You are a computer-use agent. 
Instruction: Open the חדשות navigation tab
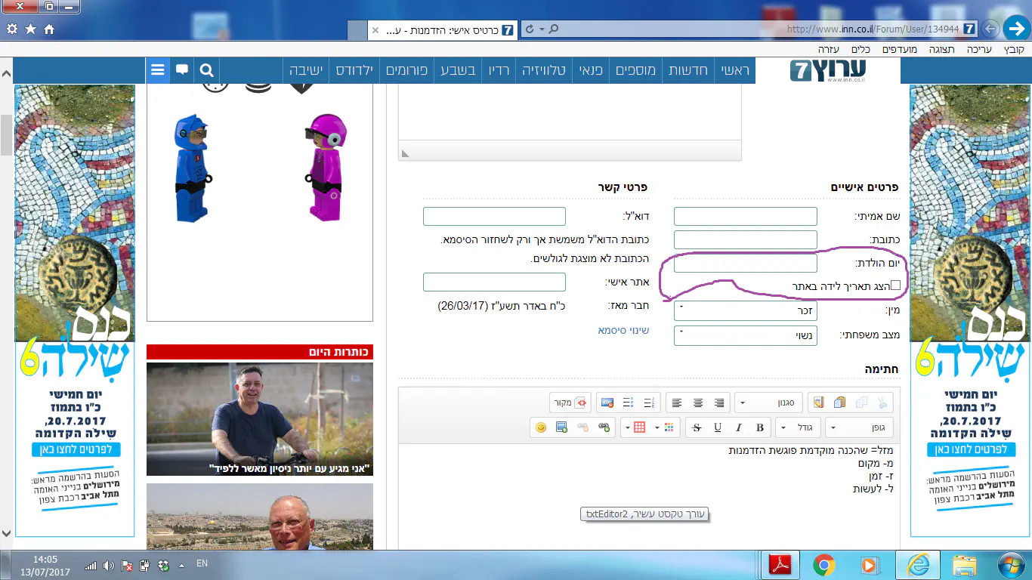[x=689, y=70]
